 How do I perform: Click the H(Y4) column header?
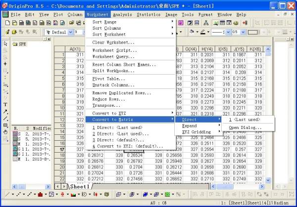tap(207, 49)
